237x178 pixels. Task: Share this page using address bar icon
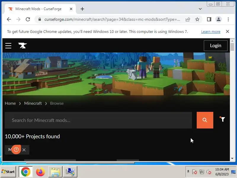click(x=188, y=19)
